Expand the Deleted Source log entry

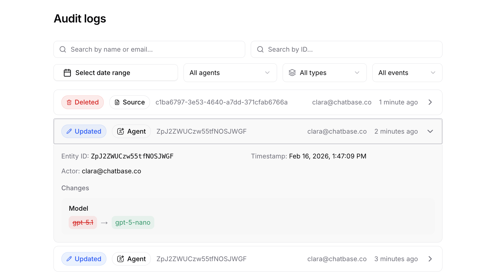(430, 102)
